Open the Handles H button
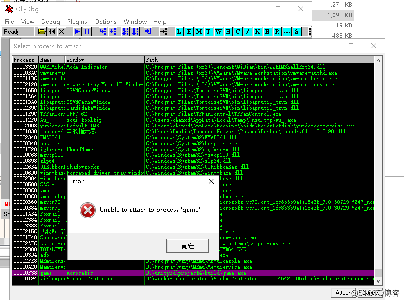 [228, 32]
